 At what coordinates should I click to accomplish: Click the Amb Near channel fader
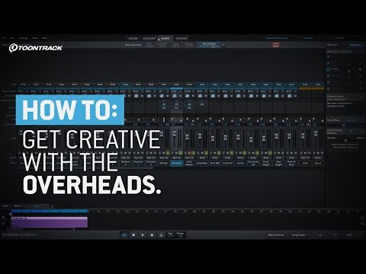[x=200, y=136]
